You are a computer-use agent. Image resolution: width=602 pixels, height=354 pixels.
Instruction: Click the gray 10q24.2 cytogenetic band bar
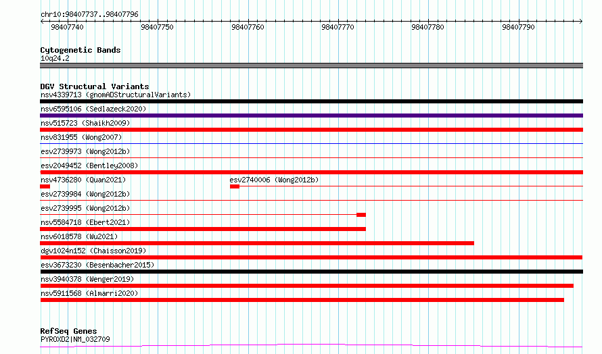[311, 66]
